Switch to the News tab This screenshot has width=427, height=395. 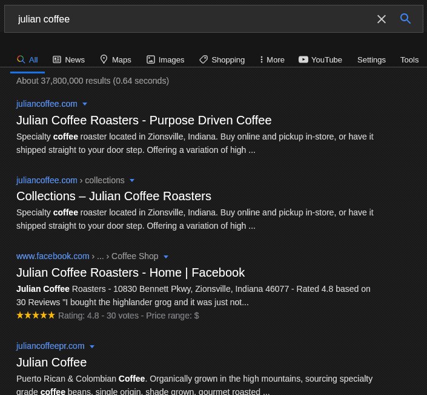[68, 59]
